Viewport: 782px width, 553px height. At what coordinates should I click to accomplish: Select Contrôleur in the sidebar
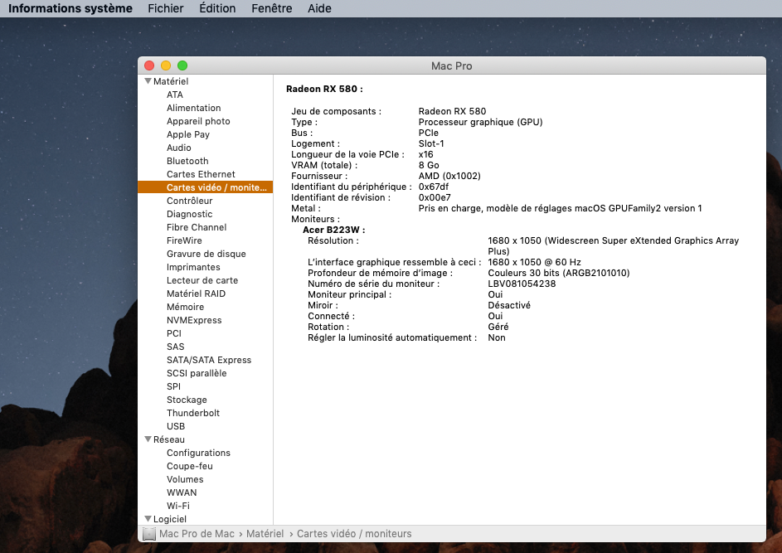click(x=190, y=201)
